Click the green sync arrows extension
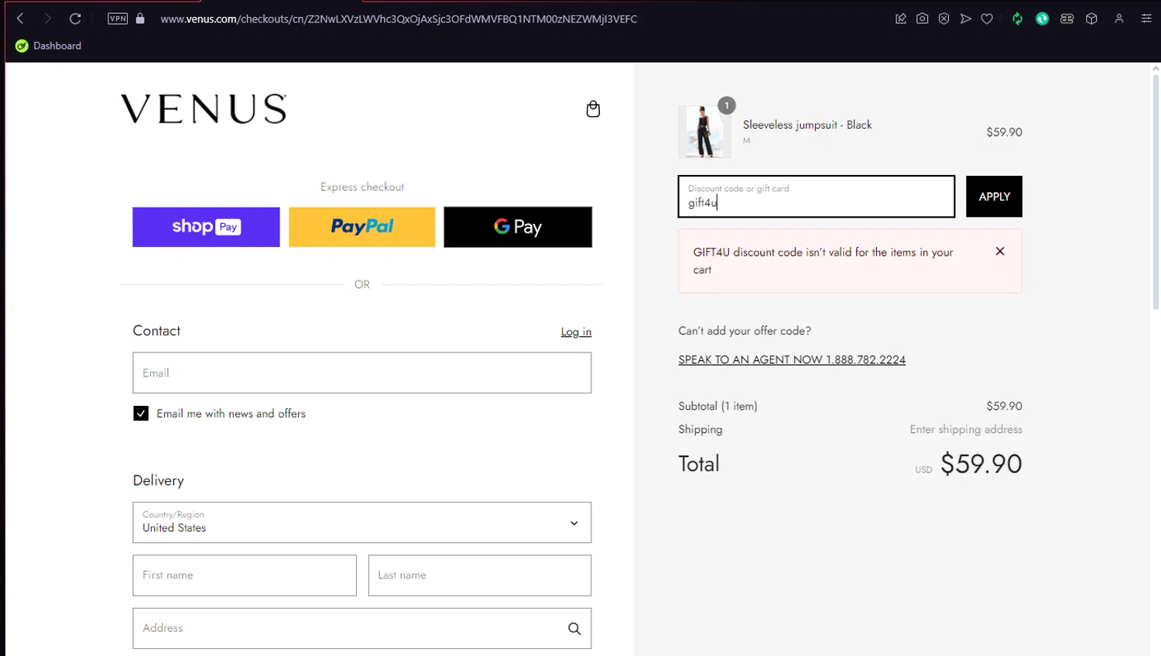The height and width of the screenshot is (656, 1161). (1017, 19)
